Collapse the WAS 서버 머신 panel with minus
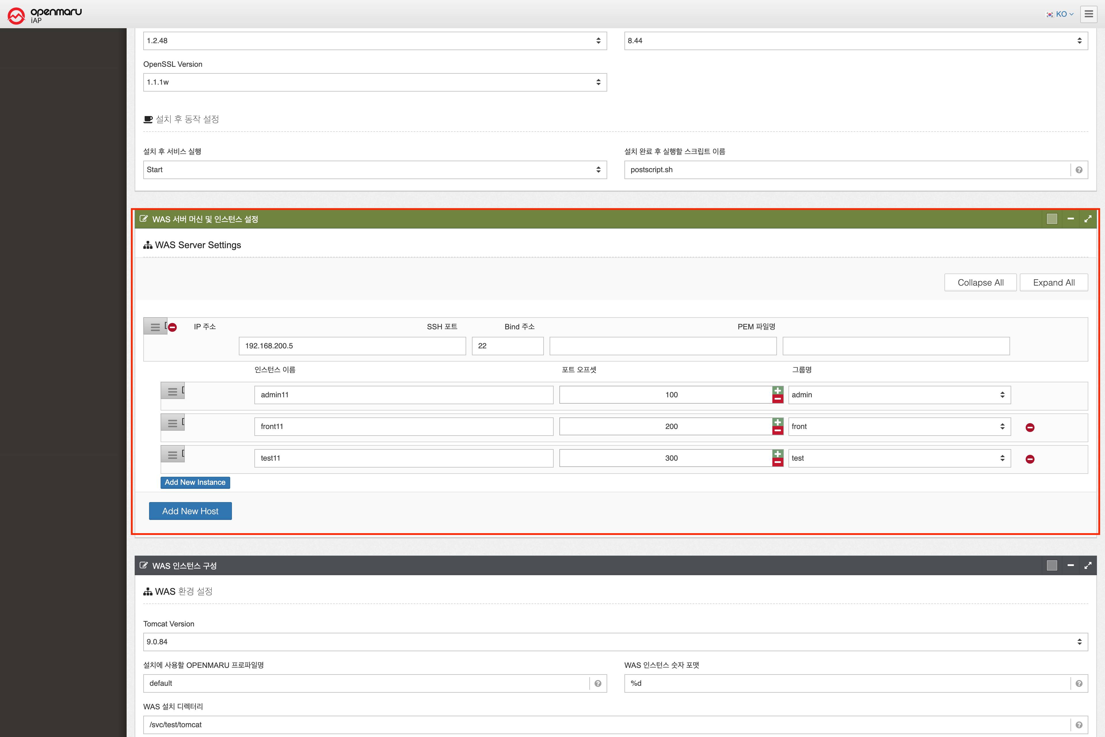Viewport: 1105px width, 737px height. click(x=1071, y=219)
